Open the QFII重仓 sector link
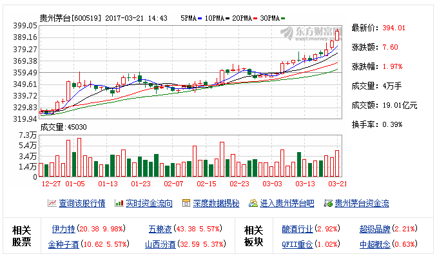This screenshot has width=437, height=261. point(297,244)
